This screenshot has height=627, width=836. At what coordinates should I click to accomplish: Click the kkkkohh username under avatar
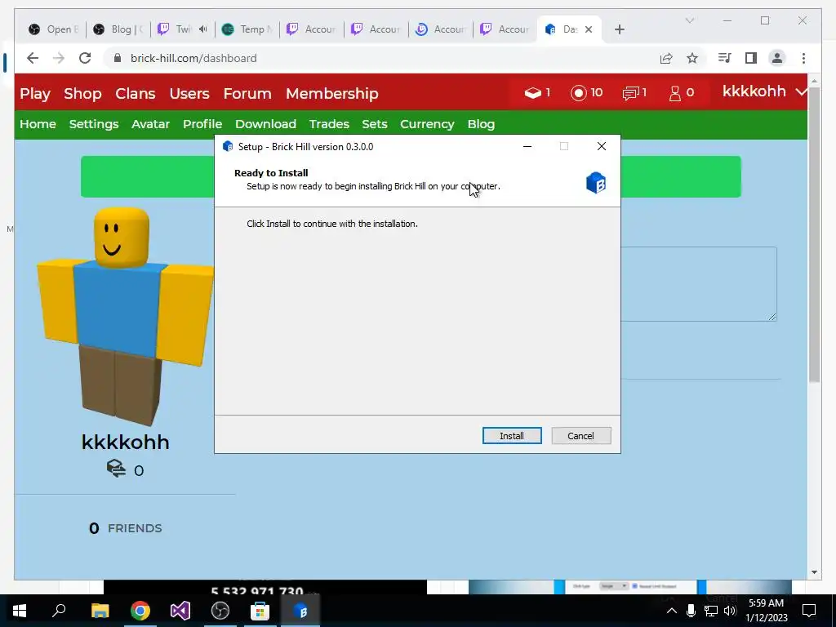point(125,442)
